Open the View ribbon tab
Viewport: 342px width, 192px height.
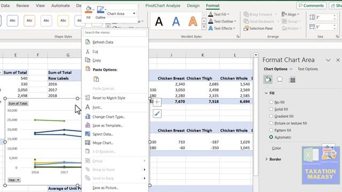[x=40, y=6]
